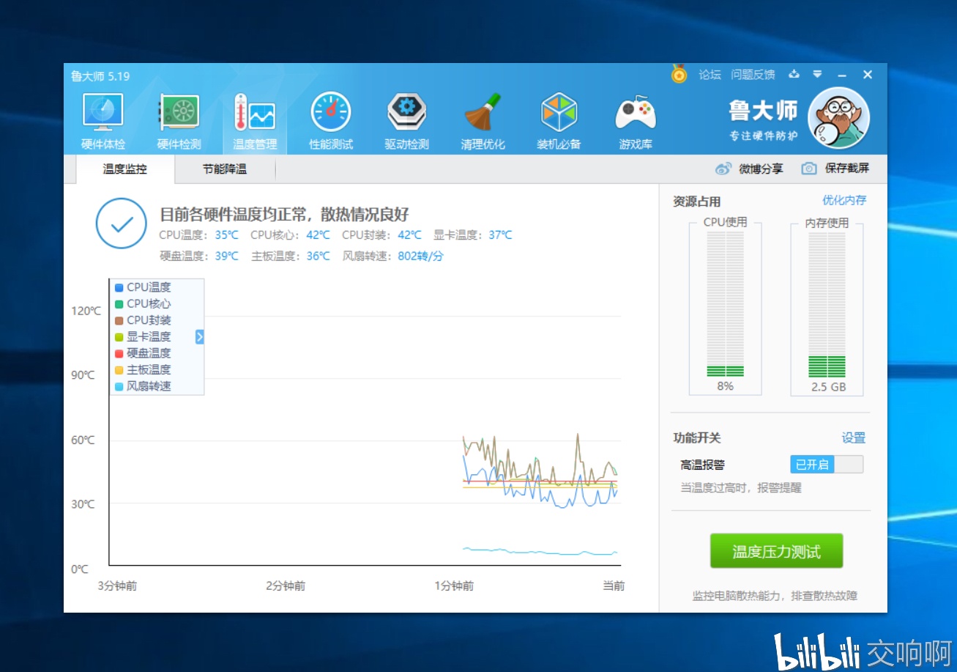Open the title bar dropdown menu arrow
This screenshot has width=957, height=672.
coord(817,74)
